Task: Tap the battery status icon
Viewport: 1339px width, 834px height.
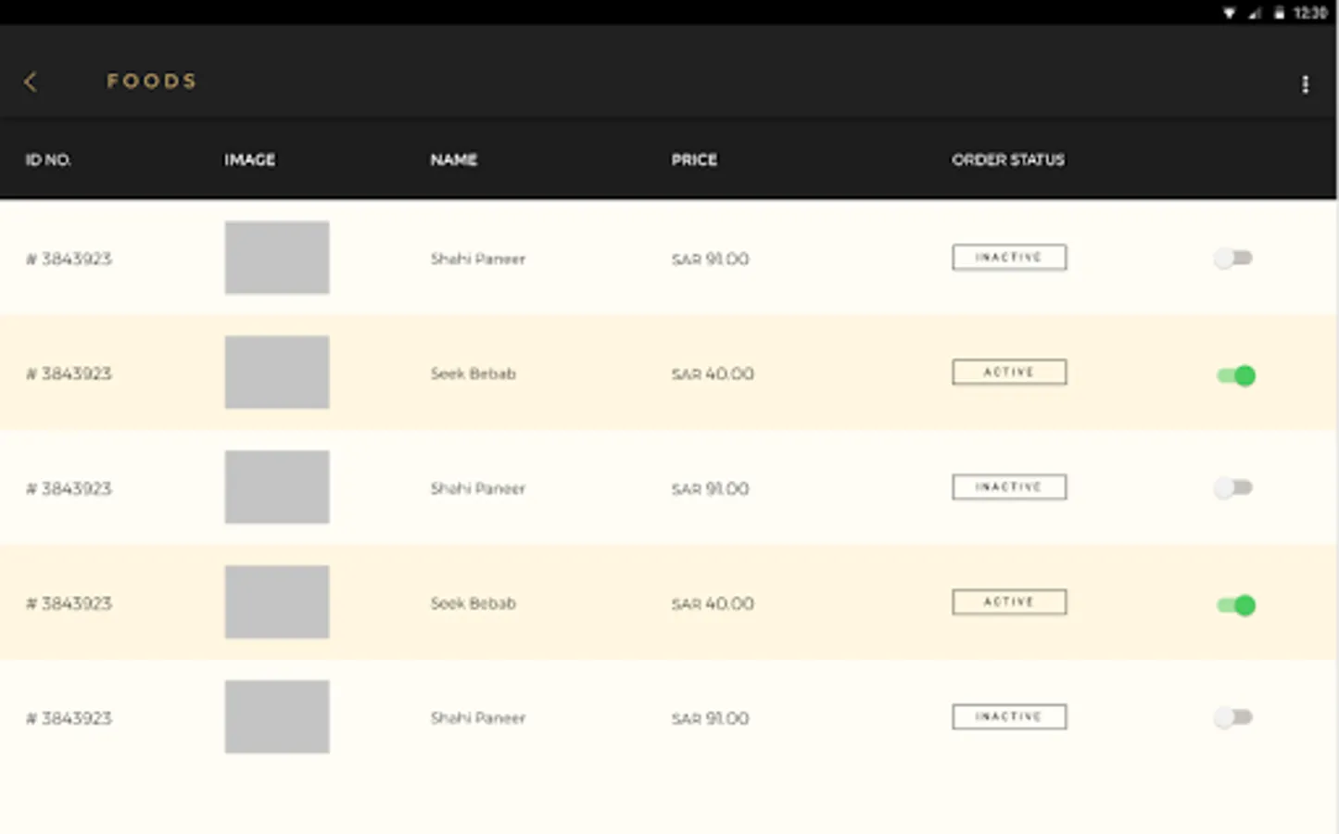Action: click(x=1279, y=13)
